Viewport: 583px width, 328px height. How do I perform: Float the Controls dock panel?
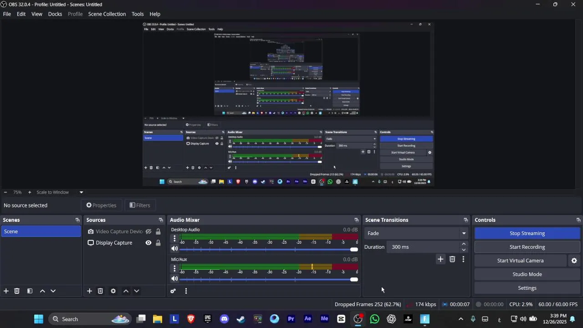pyautogui.click(x=578, y=220)
